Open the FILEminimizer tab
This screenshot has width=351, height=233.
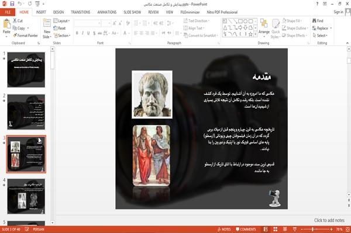pos(190,12)
